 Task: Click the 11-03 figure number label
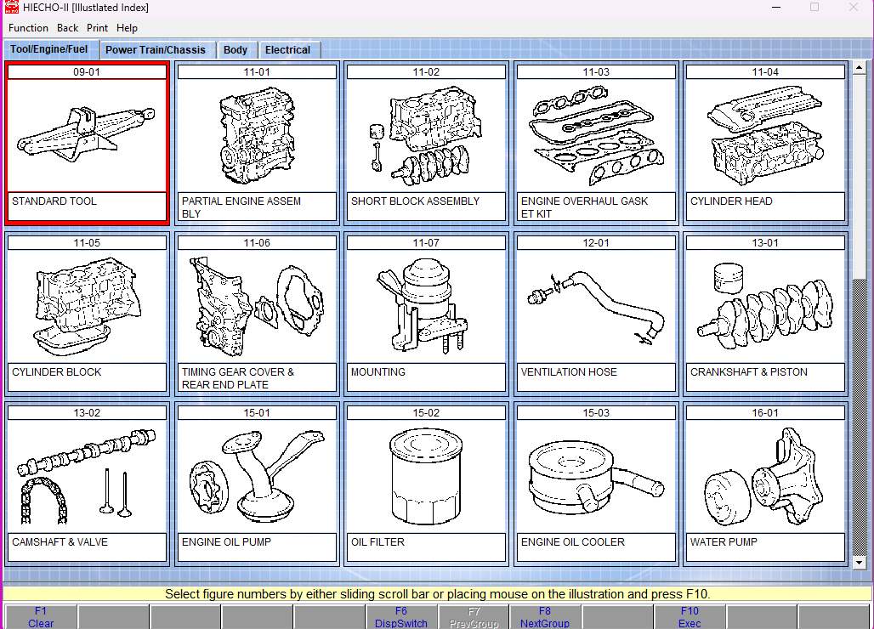(597, 72)
